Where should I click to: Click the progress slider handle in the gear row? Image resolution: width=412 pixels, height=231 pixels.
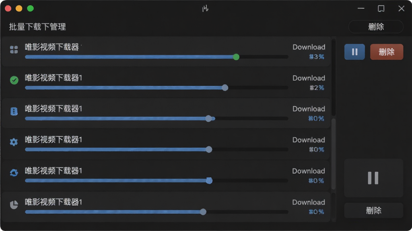click(209, 150)
